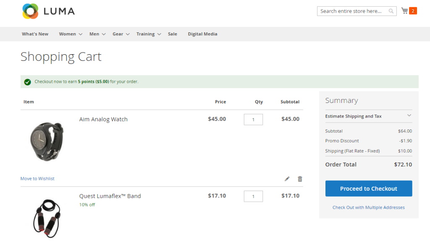Viewport: 430px width, 242px height.
Task: Go to the Sale page
Action: pyautogui.click(x=173, y=34)
